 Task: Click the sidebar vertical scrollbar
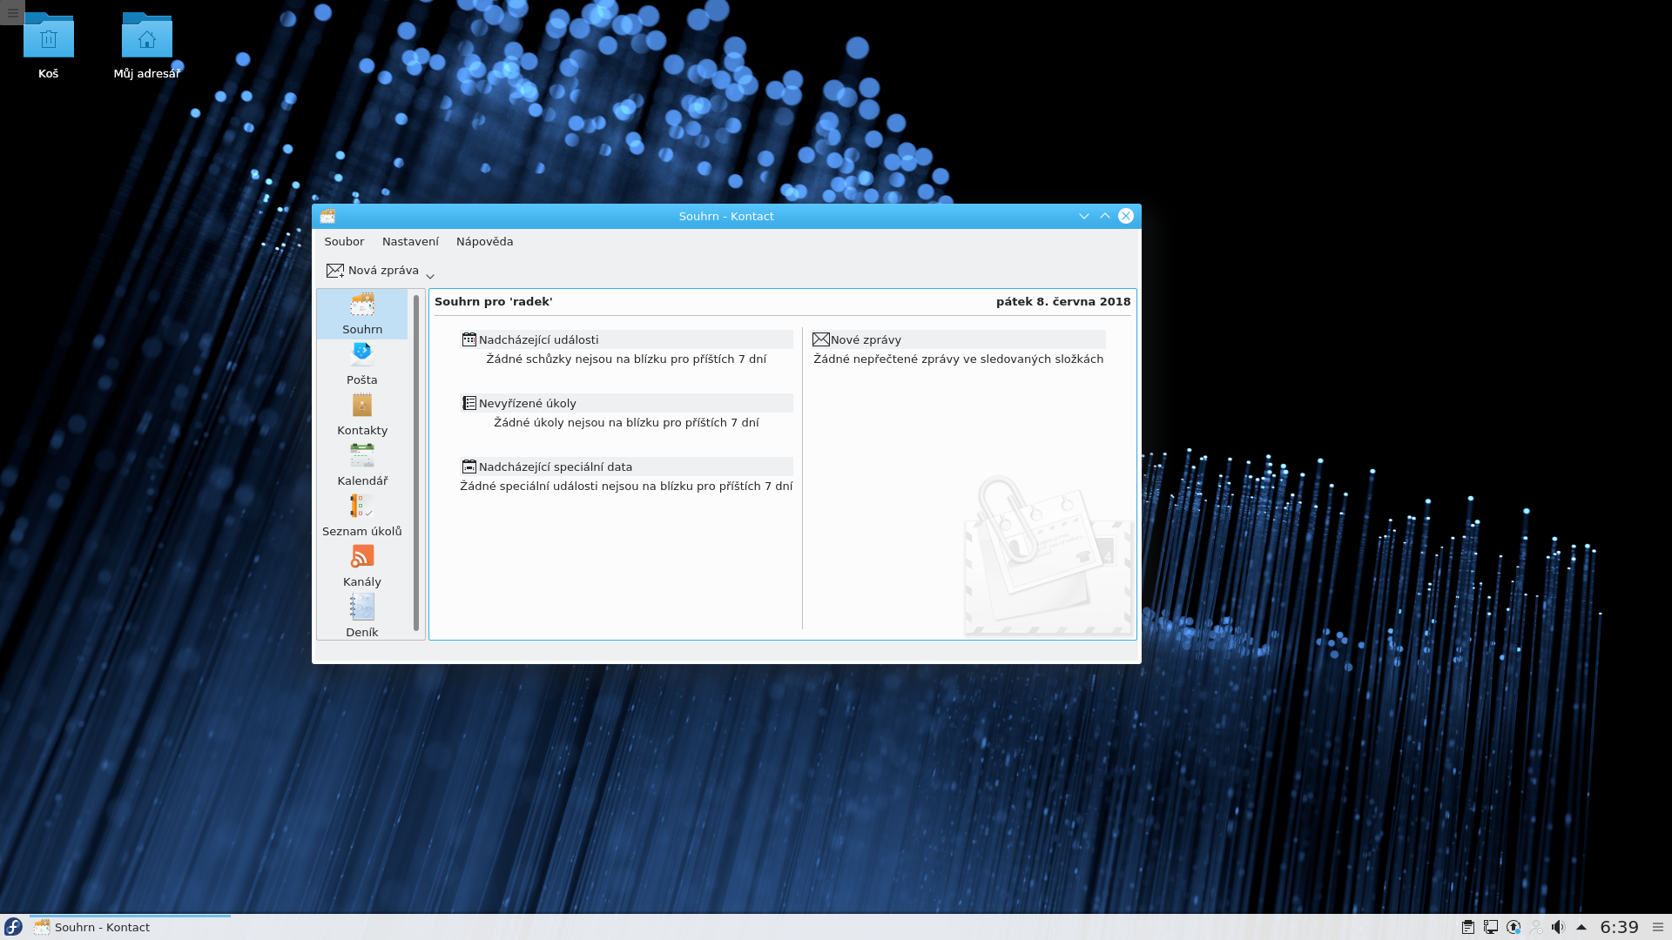pos(416,461)
